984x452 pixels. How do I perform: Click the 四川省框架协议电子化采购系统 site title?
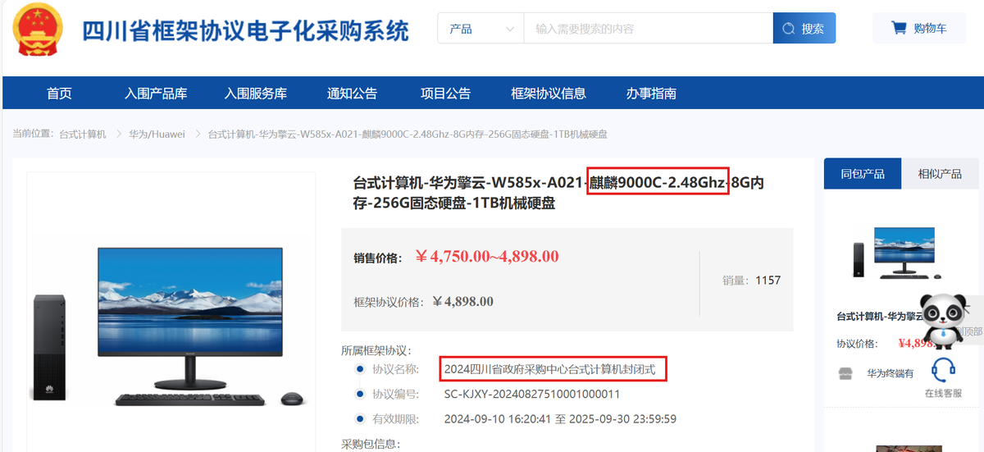pyautogui.click(x=245, y=31)
